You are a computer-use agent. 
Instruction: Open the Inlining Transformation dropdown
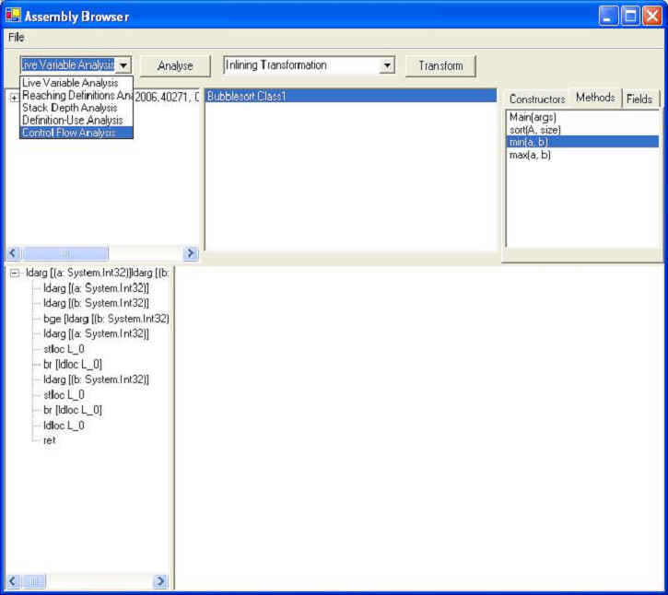click(x=387, y=65)
